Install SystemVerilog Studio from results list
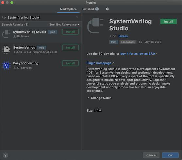Image resolution: width=182 pixels, height=160 pixels. point(70,32)
